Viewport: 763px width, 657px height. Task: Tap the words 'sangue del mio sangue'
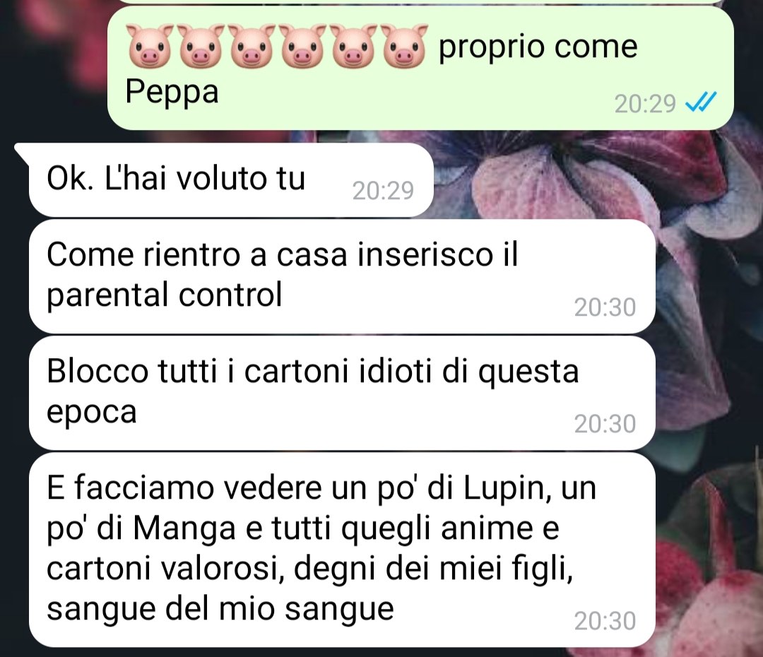(220, 609)
